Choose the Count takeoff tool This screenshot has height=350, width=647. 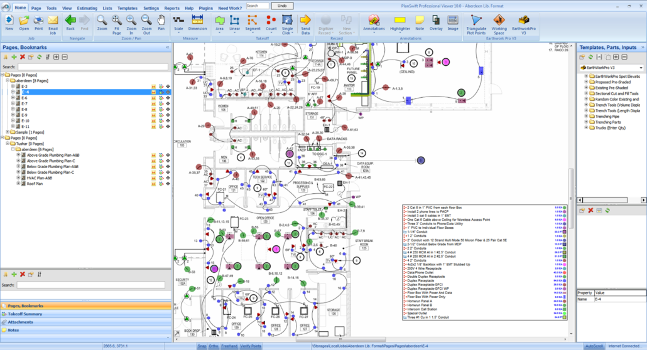tap(271, 23)
